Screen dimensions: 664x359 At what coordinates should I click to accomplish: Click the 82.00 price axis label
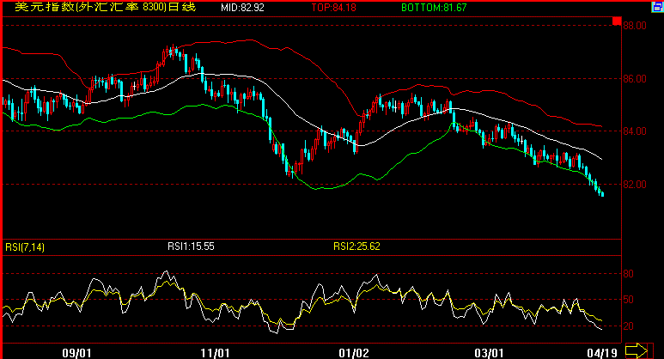pos(635,185)
